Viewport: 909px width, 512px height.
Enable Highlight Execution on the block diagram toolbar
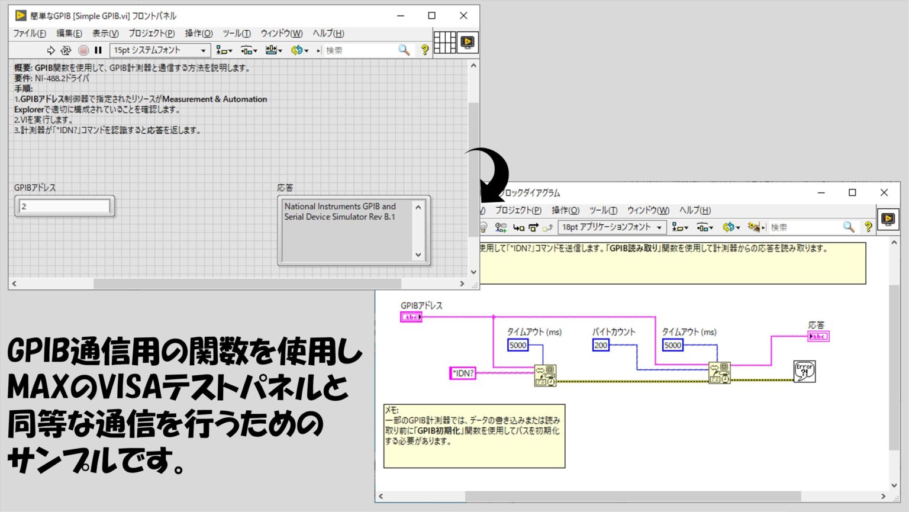pos(483,227)
